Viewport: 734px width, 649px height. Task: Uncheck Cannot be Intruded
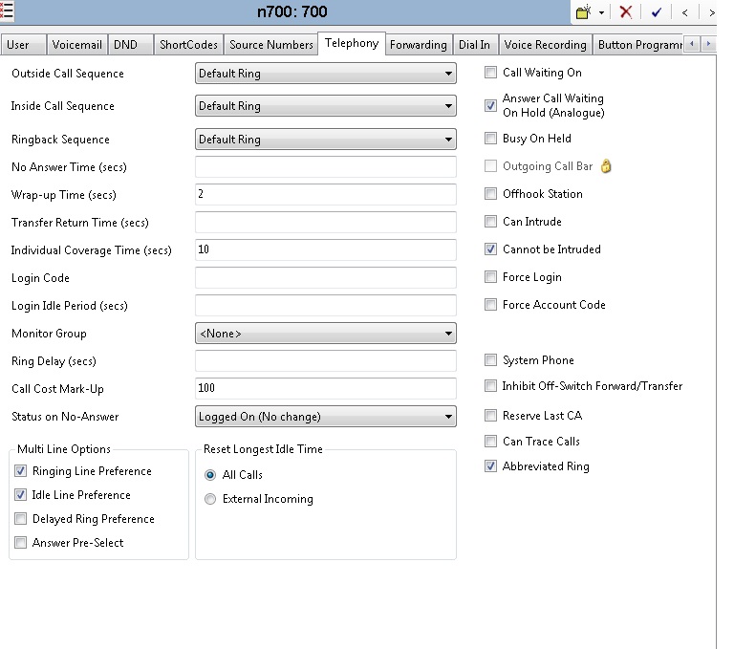(x=491, y=249)
